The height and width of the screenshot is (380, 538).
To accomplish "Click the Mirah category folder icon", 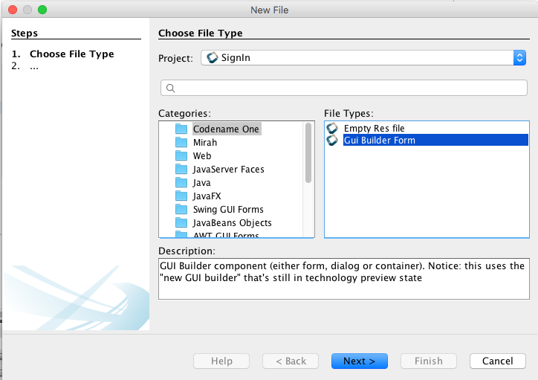I will (181, 142).
